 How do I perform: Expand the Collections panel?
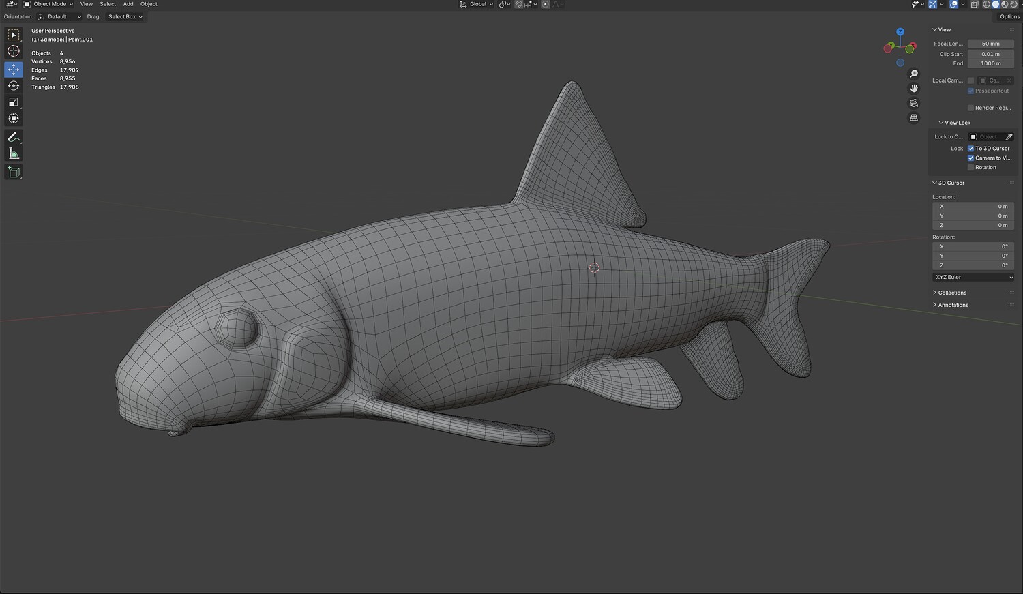coord(949,293)
